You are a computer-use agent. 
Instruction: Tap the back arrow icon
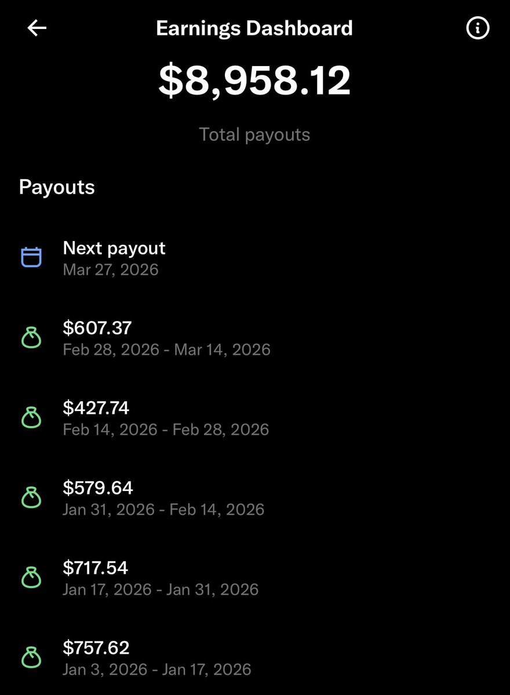click(37, 28)
